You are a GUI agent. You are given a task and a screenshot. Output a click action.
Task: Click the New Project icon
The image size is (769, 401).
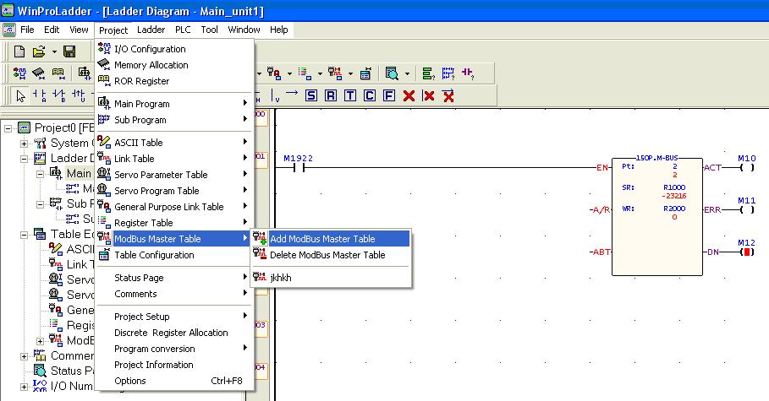tap(19, 51)
